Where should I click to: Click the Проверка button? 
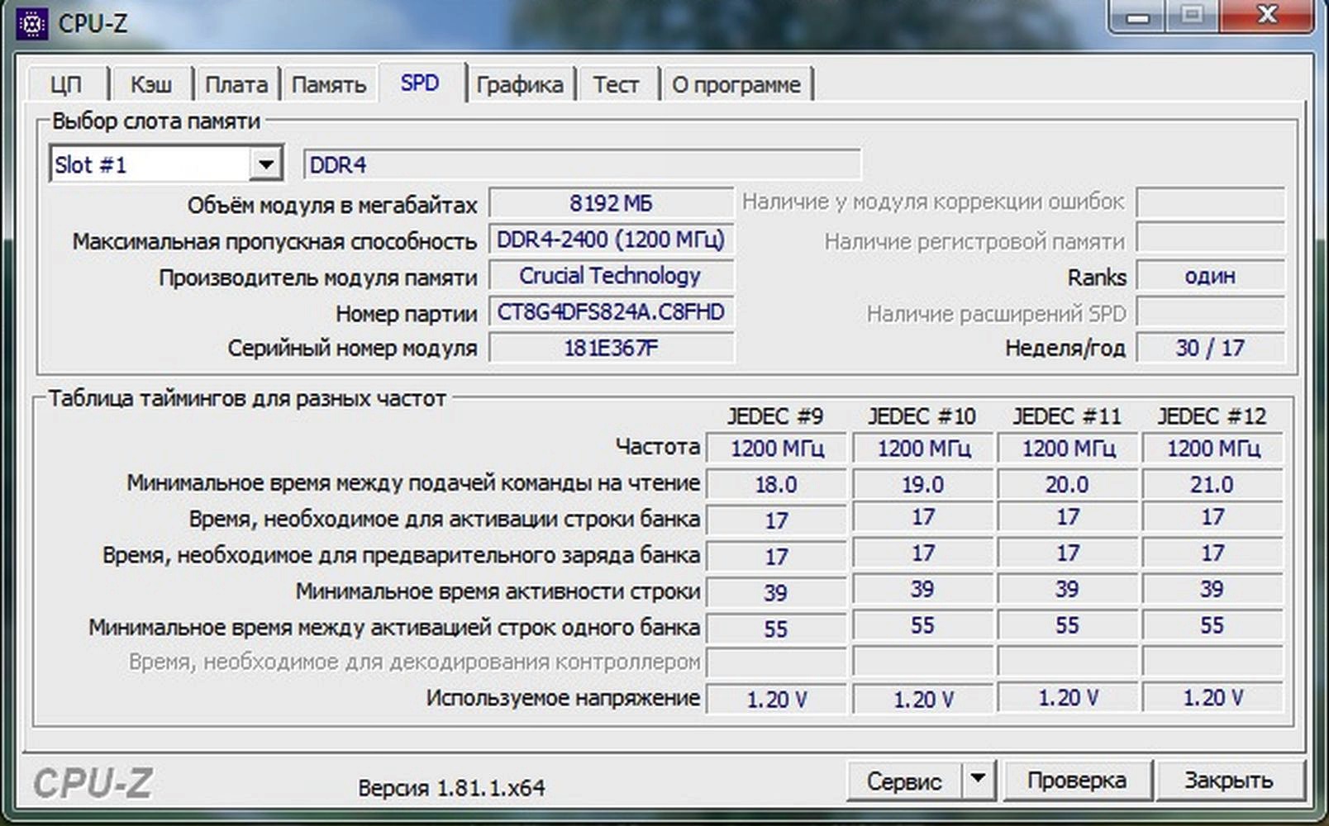tap(1076, 781)
